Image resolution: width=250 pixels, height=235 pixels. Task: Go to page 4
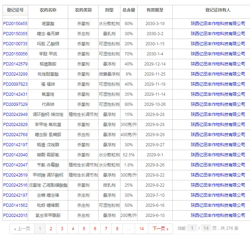73,229
